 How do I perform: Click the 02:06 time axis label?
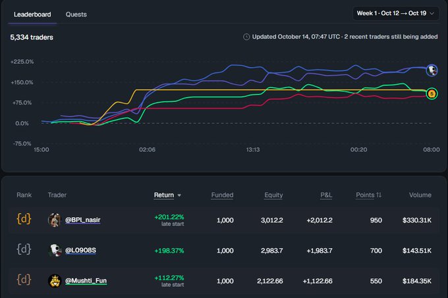[147, 150]
